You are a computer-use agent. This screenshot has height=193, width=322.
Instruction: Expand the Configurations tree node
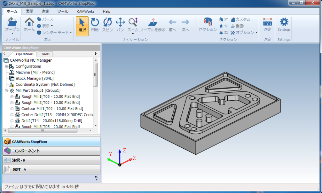[x=6, y=66]
